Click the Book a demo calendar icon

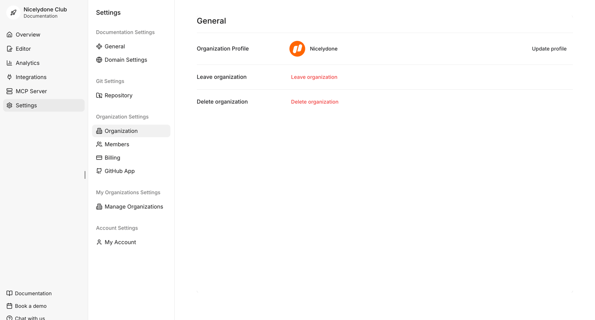pos(9,306)
